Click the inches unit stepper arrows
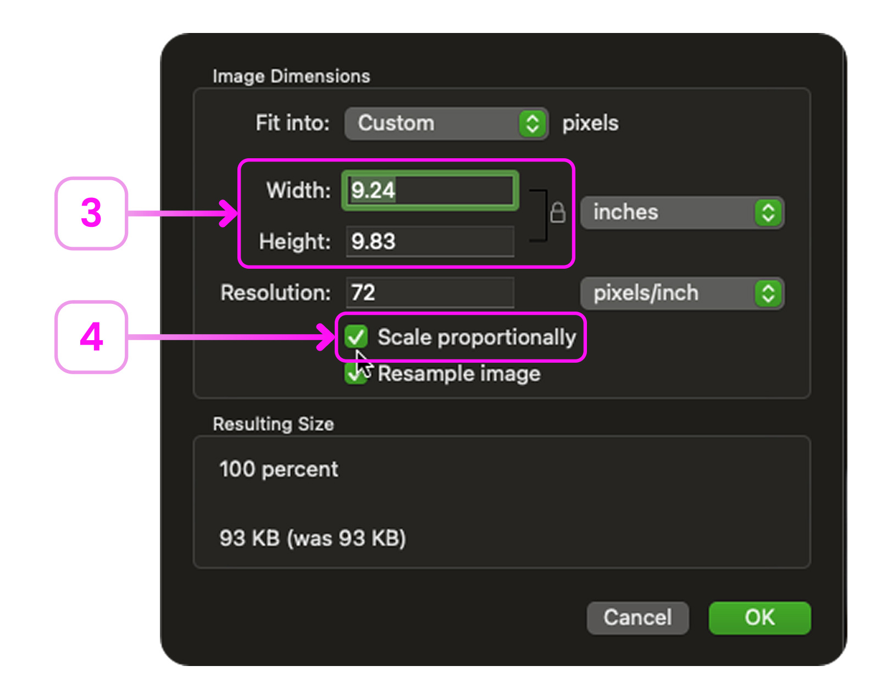The image size is (887, 699). pyautogui.click(x=768, y=213)
